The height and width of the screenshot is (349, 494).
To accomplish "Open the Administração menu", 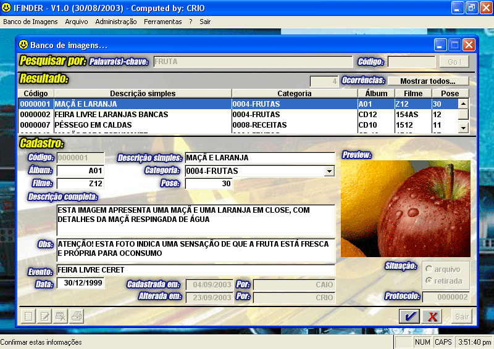I will click(x=116, y=22).
